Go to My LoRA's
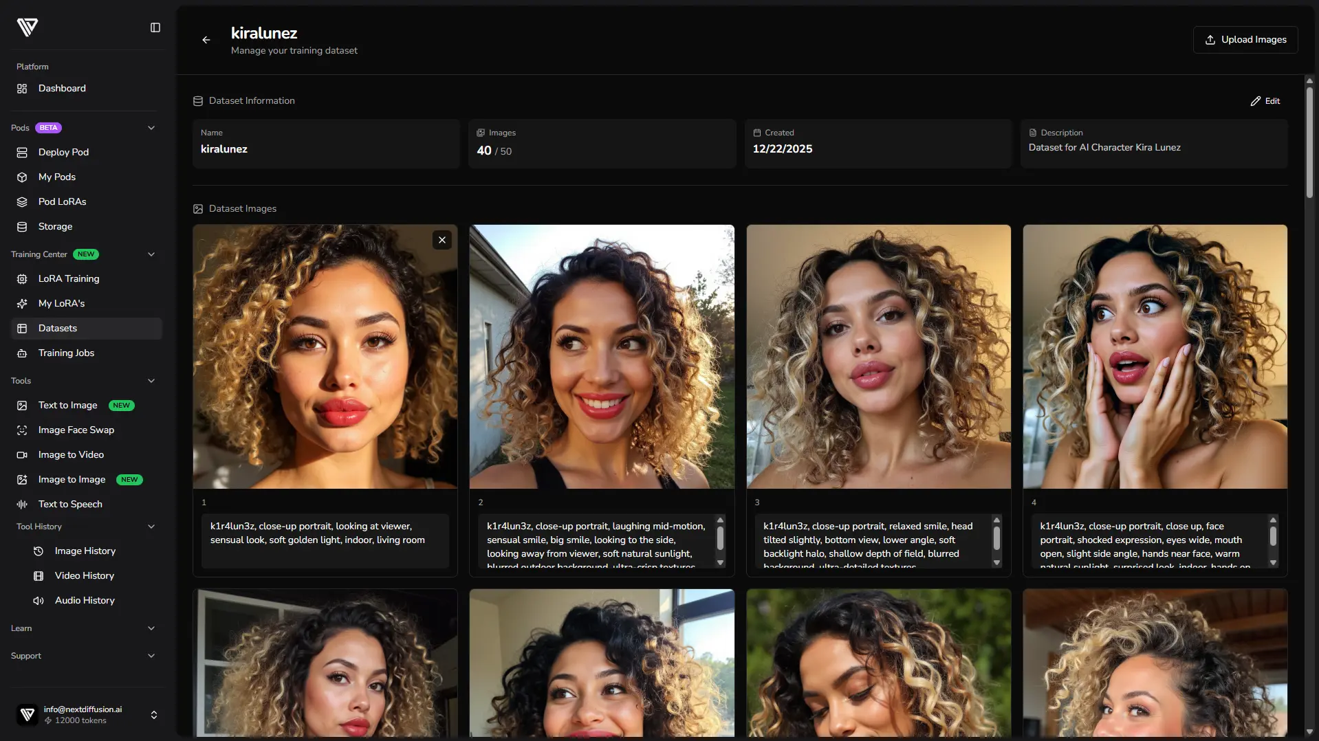1319x741 pixels. 61,304
